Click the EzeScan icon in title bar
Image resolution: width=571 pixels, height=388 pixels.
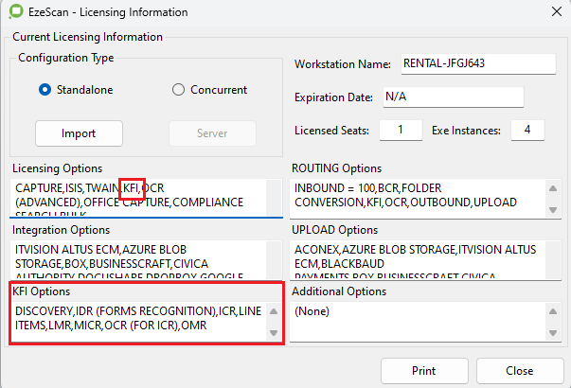[x=17, y=13]
